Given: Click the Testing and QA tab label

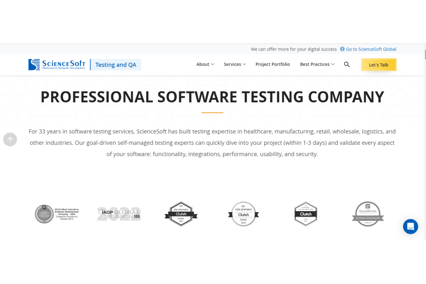Looking at the screenshot, I should click(x=116, y=64).
